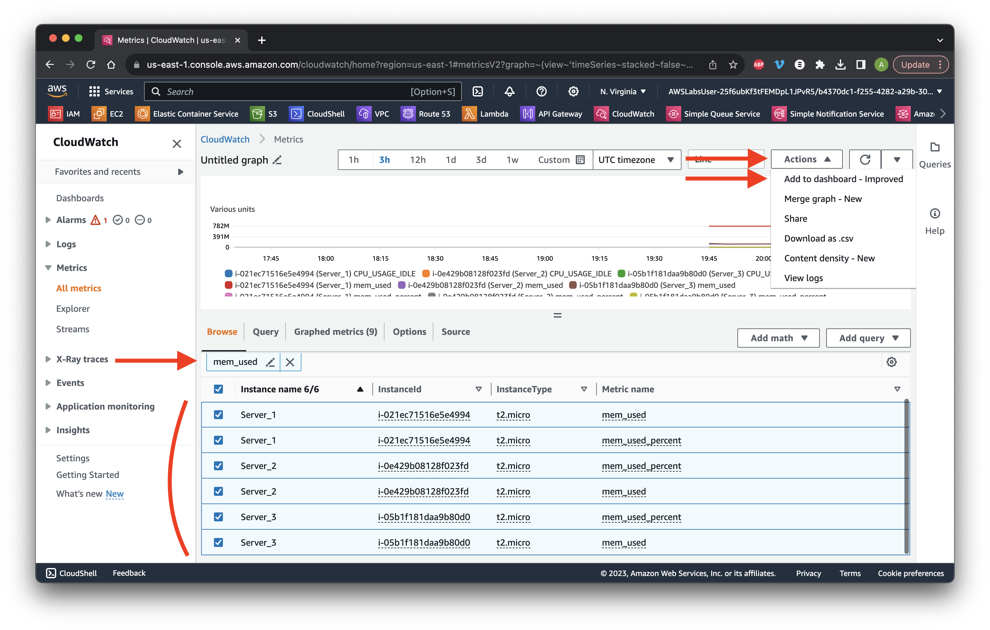Open the API Gateway shortcut
This screenshot has height=630, width=990.
[551, 114]
